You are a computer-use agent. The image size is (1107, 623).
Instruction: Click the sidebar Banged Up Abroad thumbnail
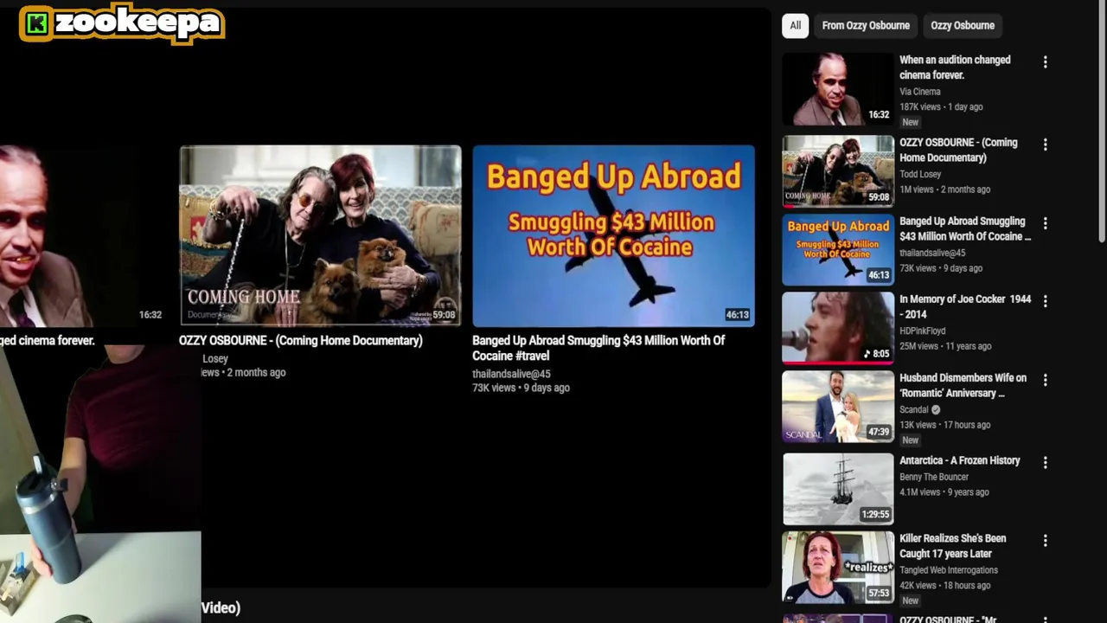[838, 249]
